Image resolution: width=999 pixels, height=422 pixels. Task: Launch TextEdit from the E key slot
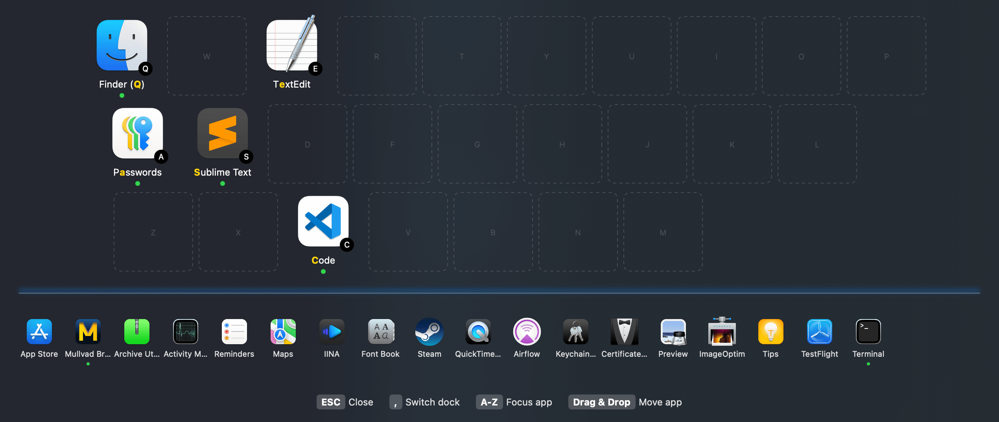(292, 46)
